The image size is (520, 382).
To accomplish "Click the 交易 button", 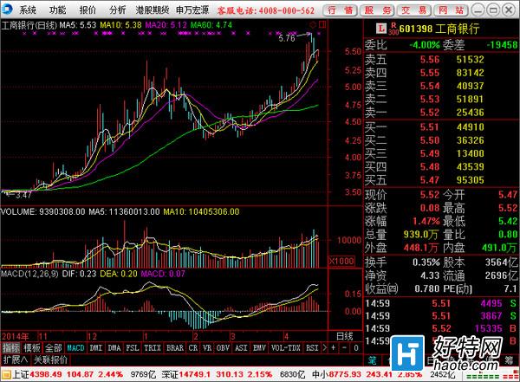I will click(x=414, y=10).
